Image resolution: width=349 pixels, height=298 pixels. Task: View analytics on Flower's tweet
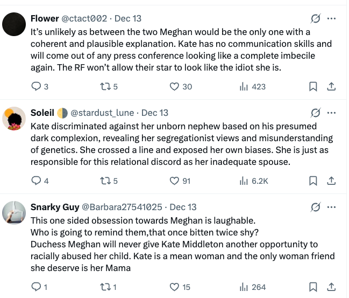click(243, 86)
